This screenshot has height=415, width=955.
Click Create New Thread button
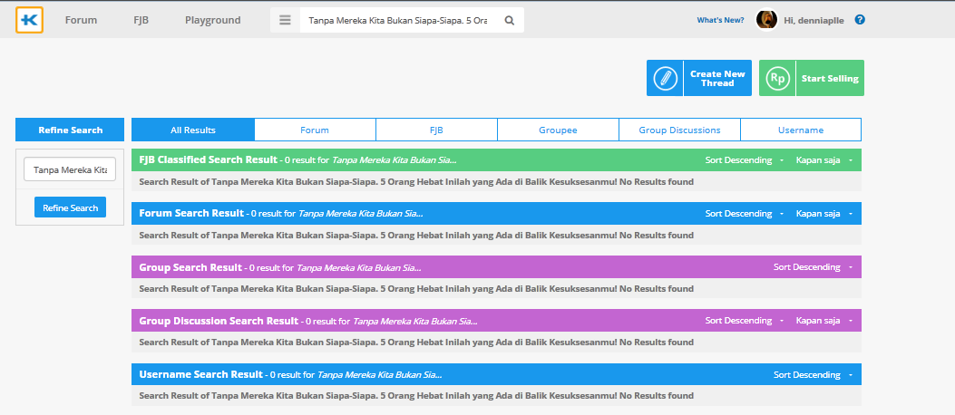click(x=699, y=78)
